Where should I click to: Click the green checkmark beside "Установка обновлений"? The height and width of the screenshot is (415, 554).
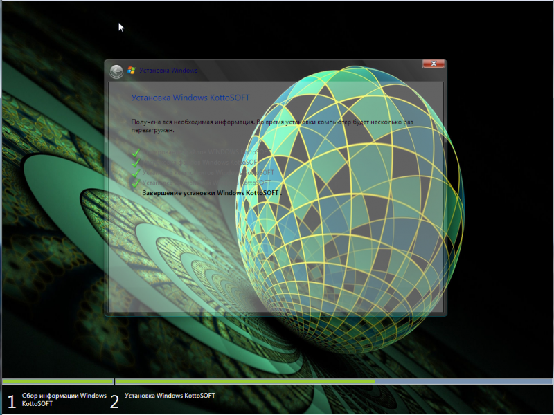click(x=136, y=183)
